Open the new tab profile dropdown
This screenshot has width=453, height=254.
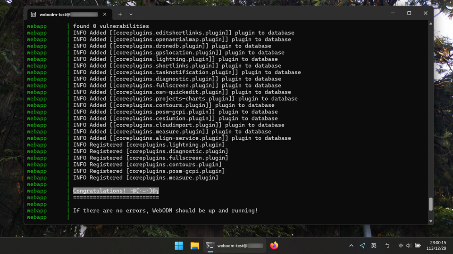point(131,14)
